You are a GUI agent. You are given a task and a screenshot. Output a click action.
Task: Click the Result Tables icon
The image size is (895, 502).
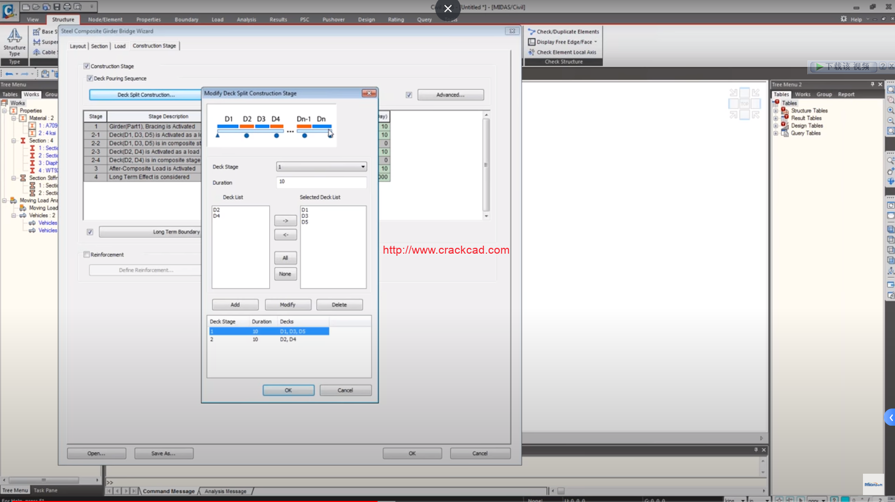(x=784, y=118)
